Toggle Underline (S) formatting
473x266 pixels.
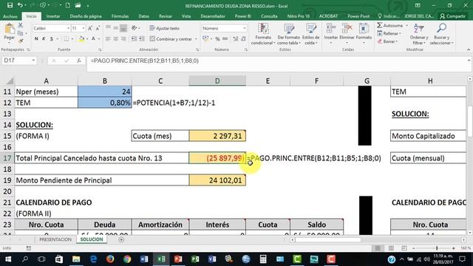[x=52, y=39]
